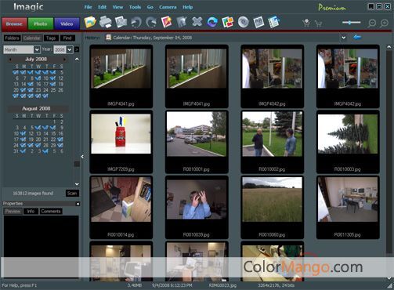This screenshot has width=394, height=290.
Task: Click the delete X toolbar icon
Action: click(197, 22)
